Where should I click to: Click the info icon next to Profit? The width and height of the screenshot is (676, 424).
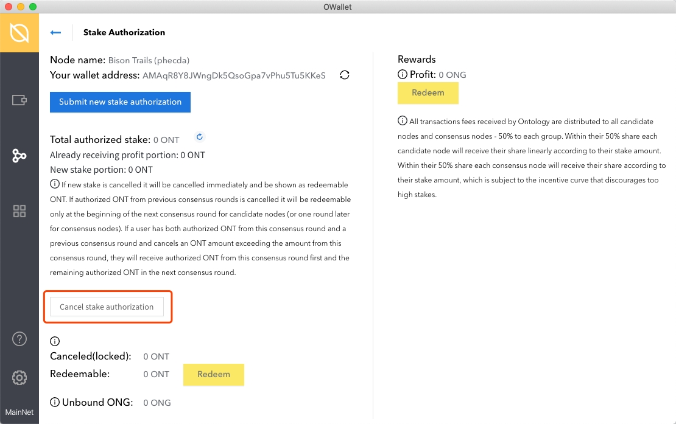[x=403, y=75]
